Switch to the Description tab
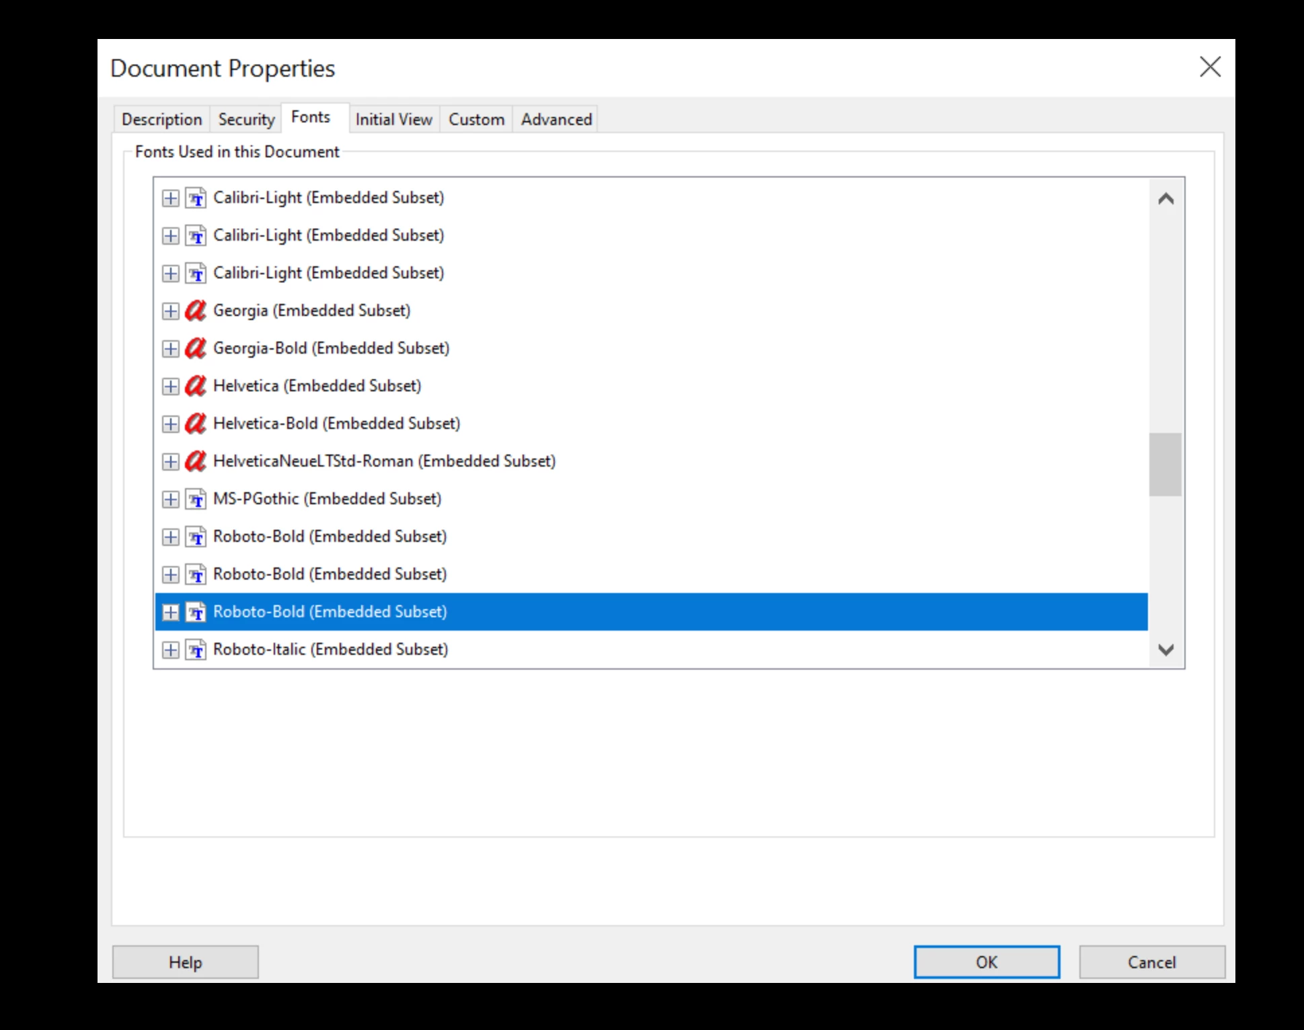The width and height of the screenshot is (1304, 1030). click(161, 119)
